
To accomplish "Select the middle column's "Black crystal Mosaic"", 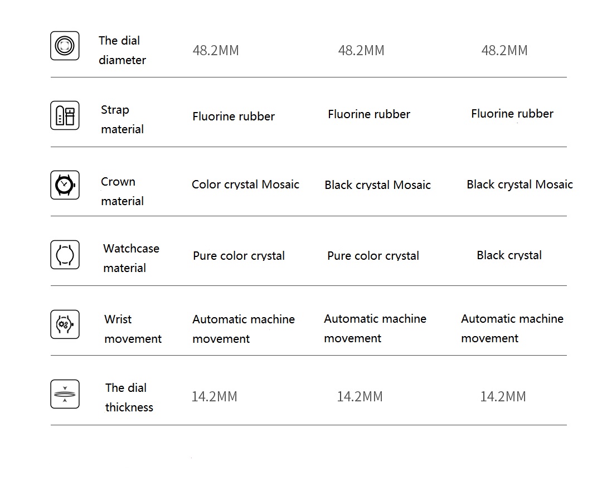I will point(377,185).
